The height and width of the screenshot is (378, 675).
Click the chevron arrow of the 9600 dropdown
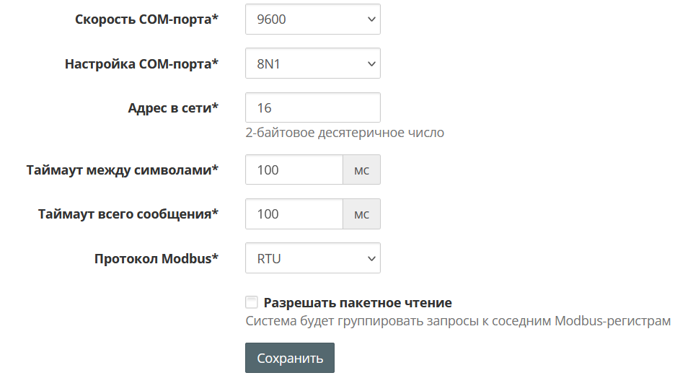click(372, 19)
